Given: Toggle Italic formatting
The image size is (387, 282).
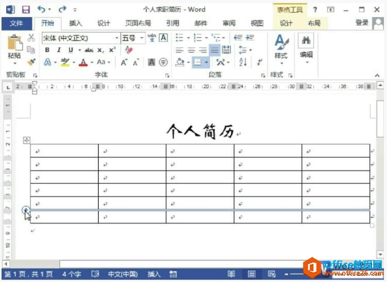Looking at the screenshot, I should click(x=59, y=50).
